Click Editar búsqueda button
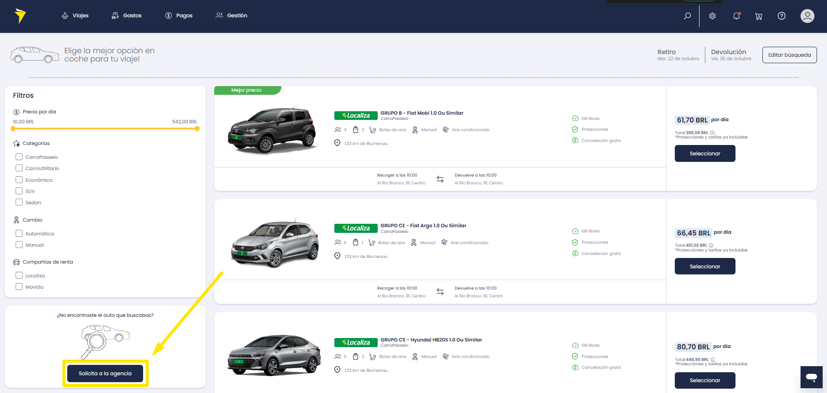 pyautogui.click(x=789, y=55)
